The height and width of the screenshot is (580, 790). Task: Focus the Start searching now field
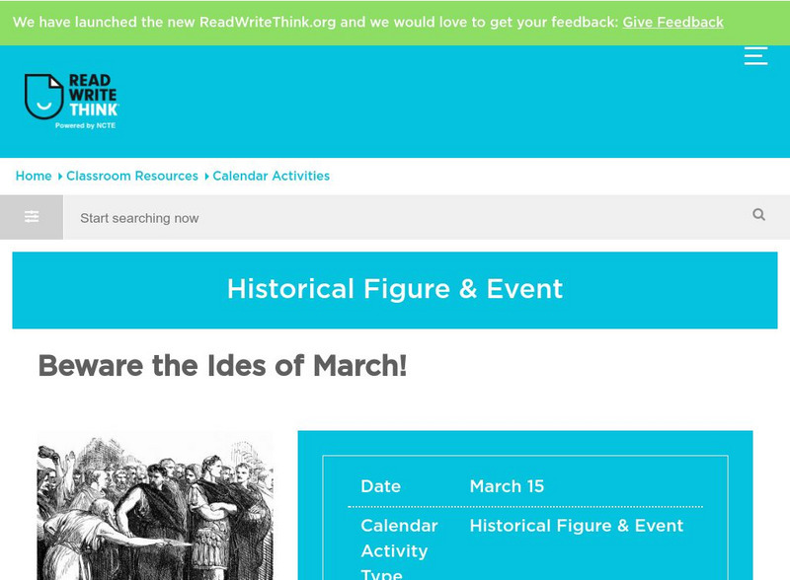395,218
